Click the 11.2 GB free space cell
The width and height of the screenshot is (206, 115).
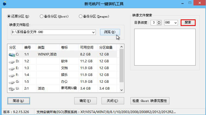coord(86,61)
